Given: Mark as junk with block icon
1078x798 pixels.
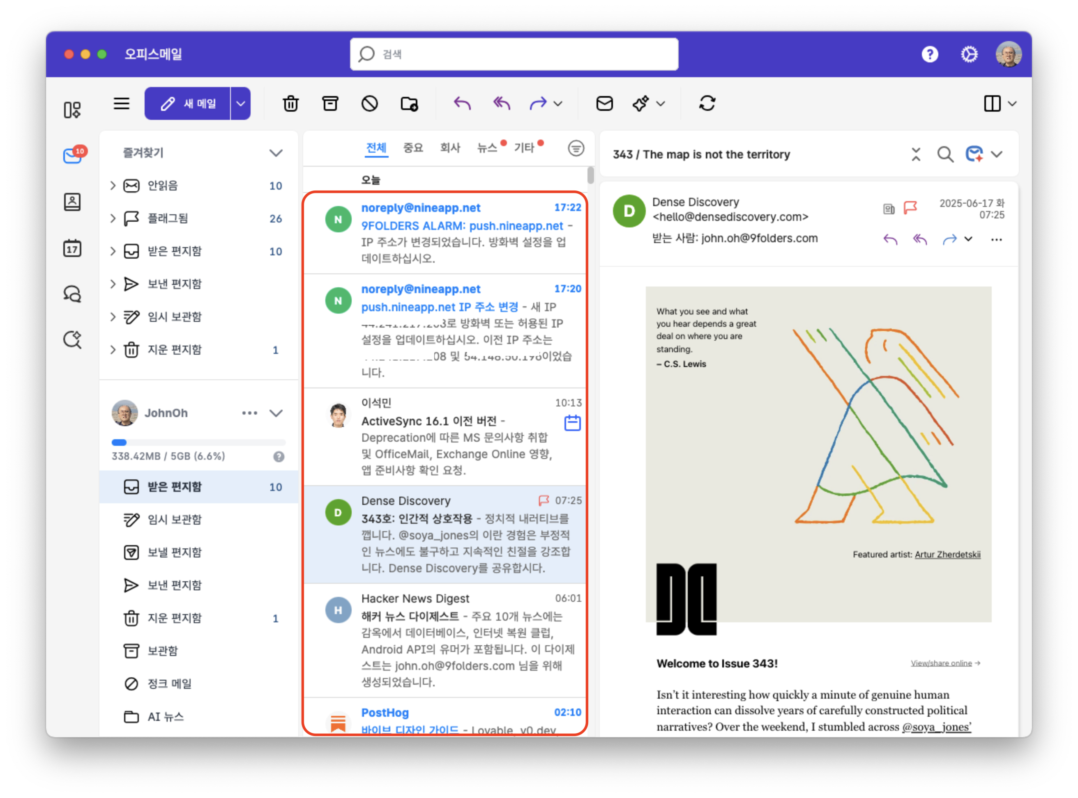Looking at the screenshot, I should [370, 103].
